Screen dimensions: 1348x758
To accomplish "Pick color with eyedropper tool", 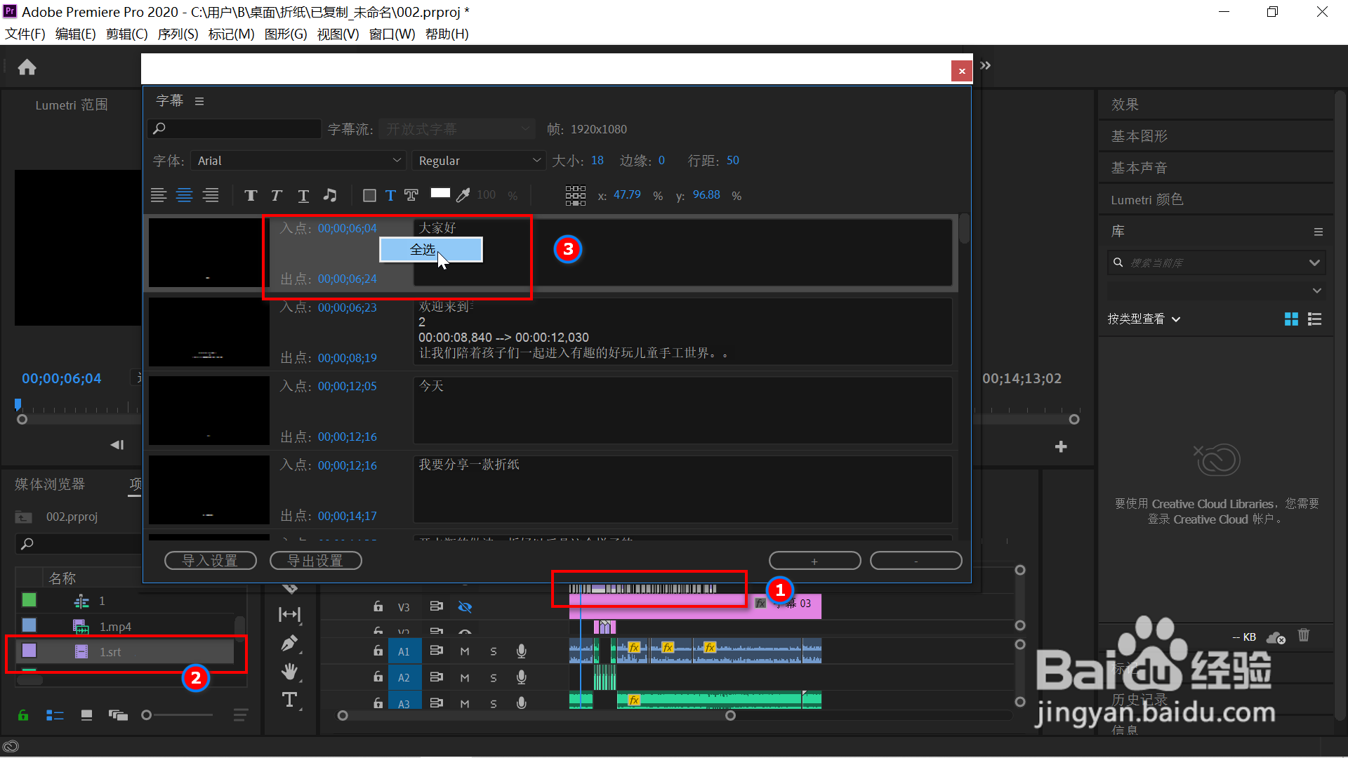I will [463, 195].
